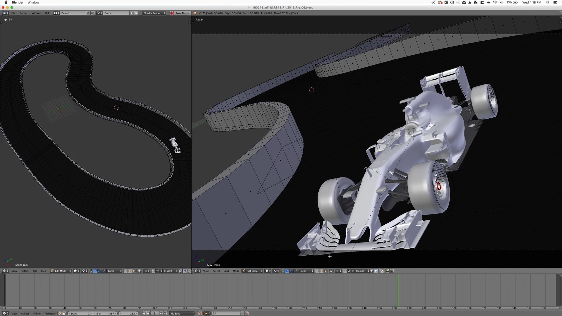Open Blender Render engine dropdown
The width and height of the screenshot is (562, 316).
[x=154, y=13]
